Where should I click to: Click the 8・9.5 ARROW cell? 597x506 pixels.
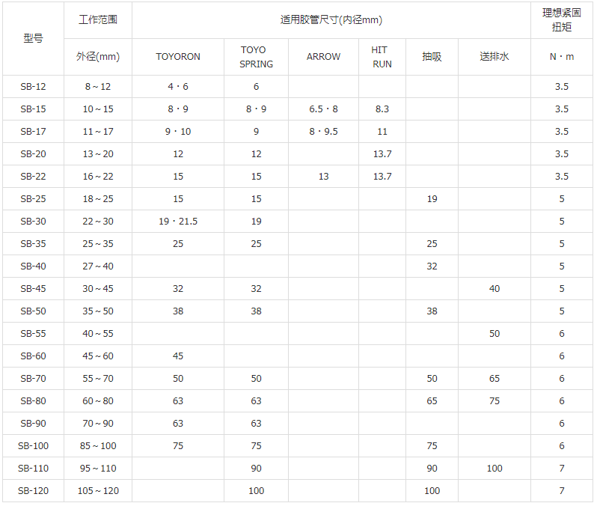[324, 132]
